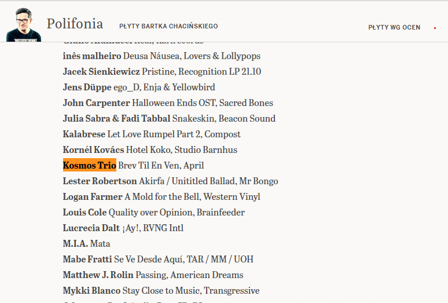The image size is (448, 303).
Task: Open the Płyty wg ocen menu
Action: coord(394,27)
